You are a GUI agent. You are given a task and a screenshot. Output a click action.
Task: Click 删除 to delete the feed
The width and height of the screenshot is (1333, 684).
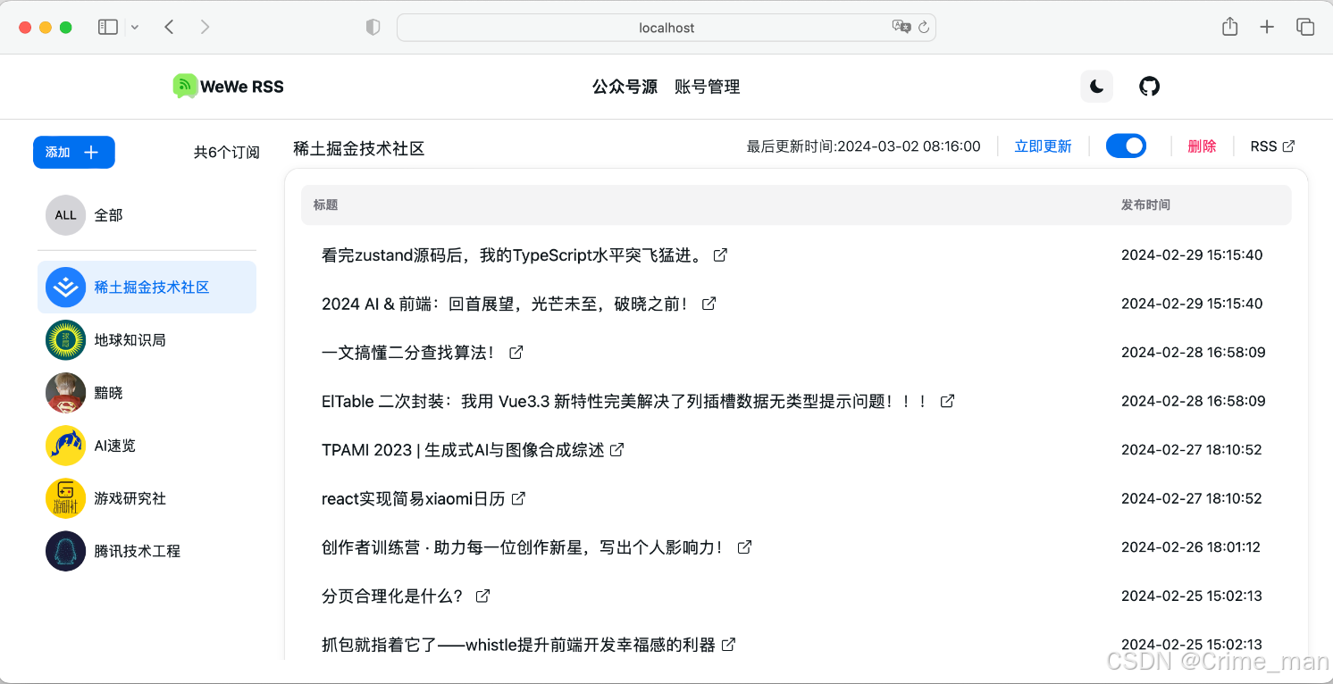(x=1202, y=146)
